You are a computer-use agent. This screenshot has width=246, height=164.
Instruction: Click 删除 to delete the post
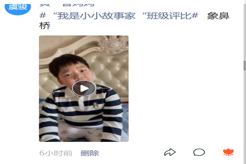point(90,153)
